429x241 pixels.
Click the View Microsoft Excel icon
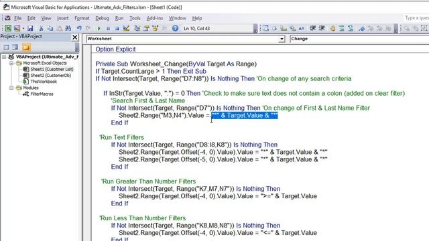(x=8, y=28)
